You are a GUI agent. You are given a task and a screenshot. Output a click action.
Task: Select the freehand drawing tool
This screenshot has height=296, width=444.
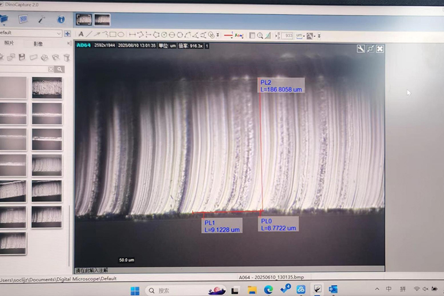[x=105, y=34]
